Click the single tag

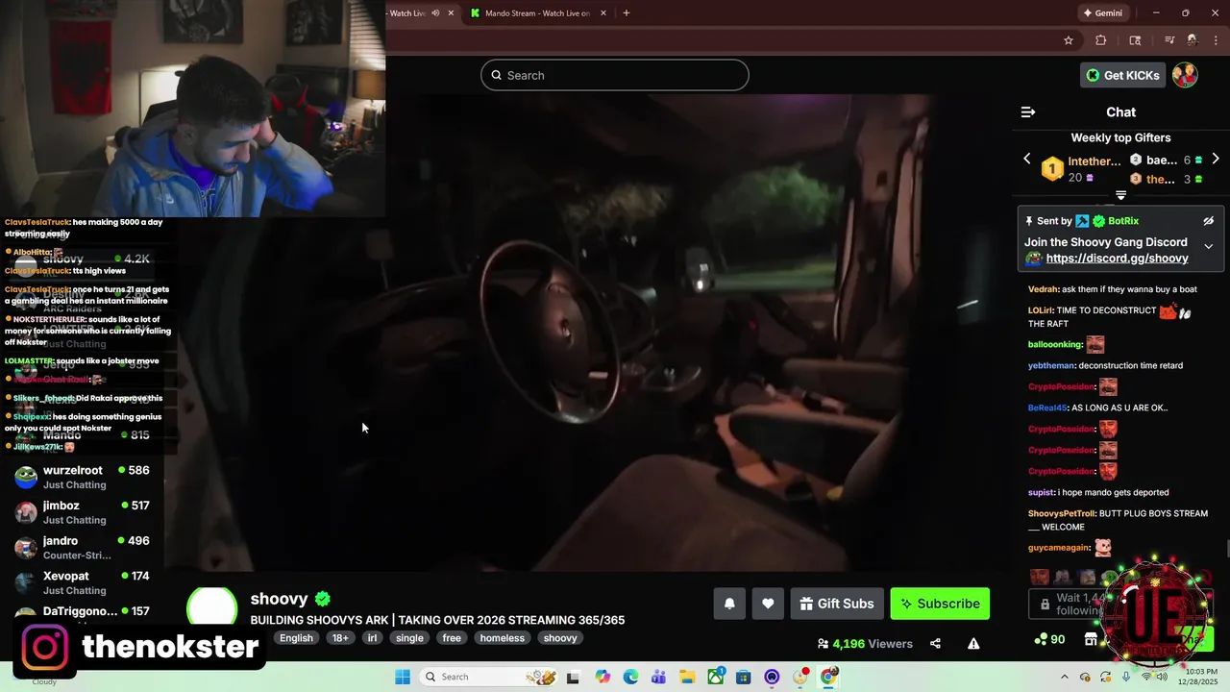pyautogui.click(x=409, y=638)
